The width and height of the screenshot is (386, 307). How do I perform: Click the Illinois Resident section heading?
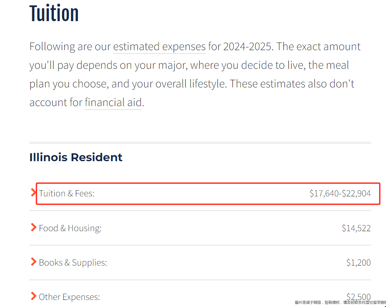[x=76, y=157]
